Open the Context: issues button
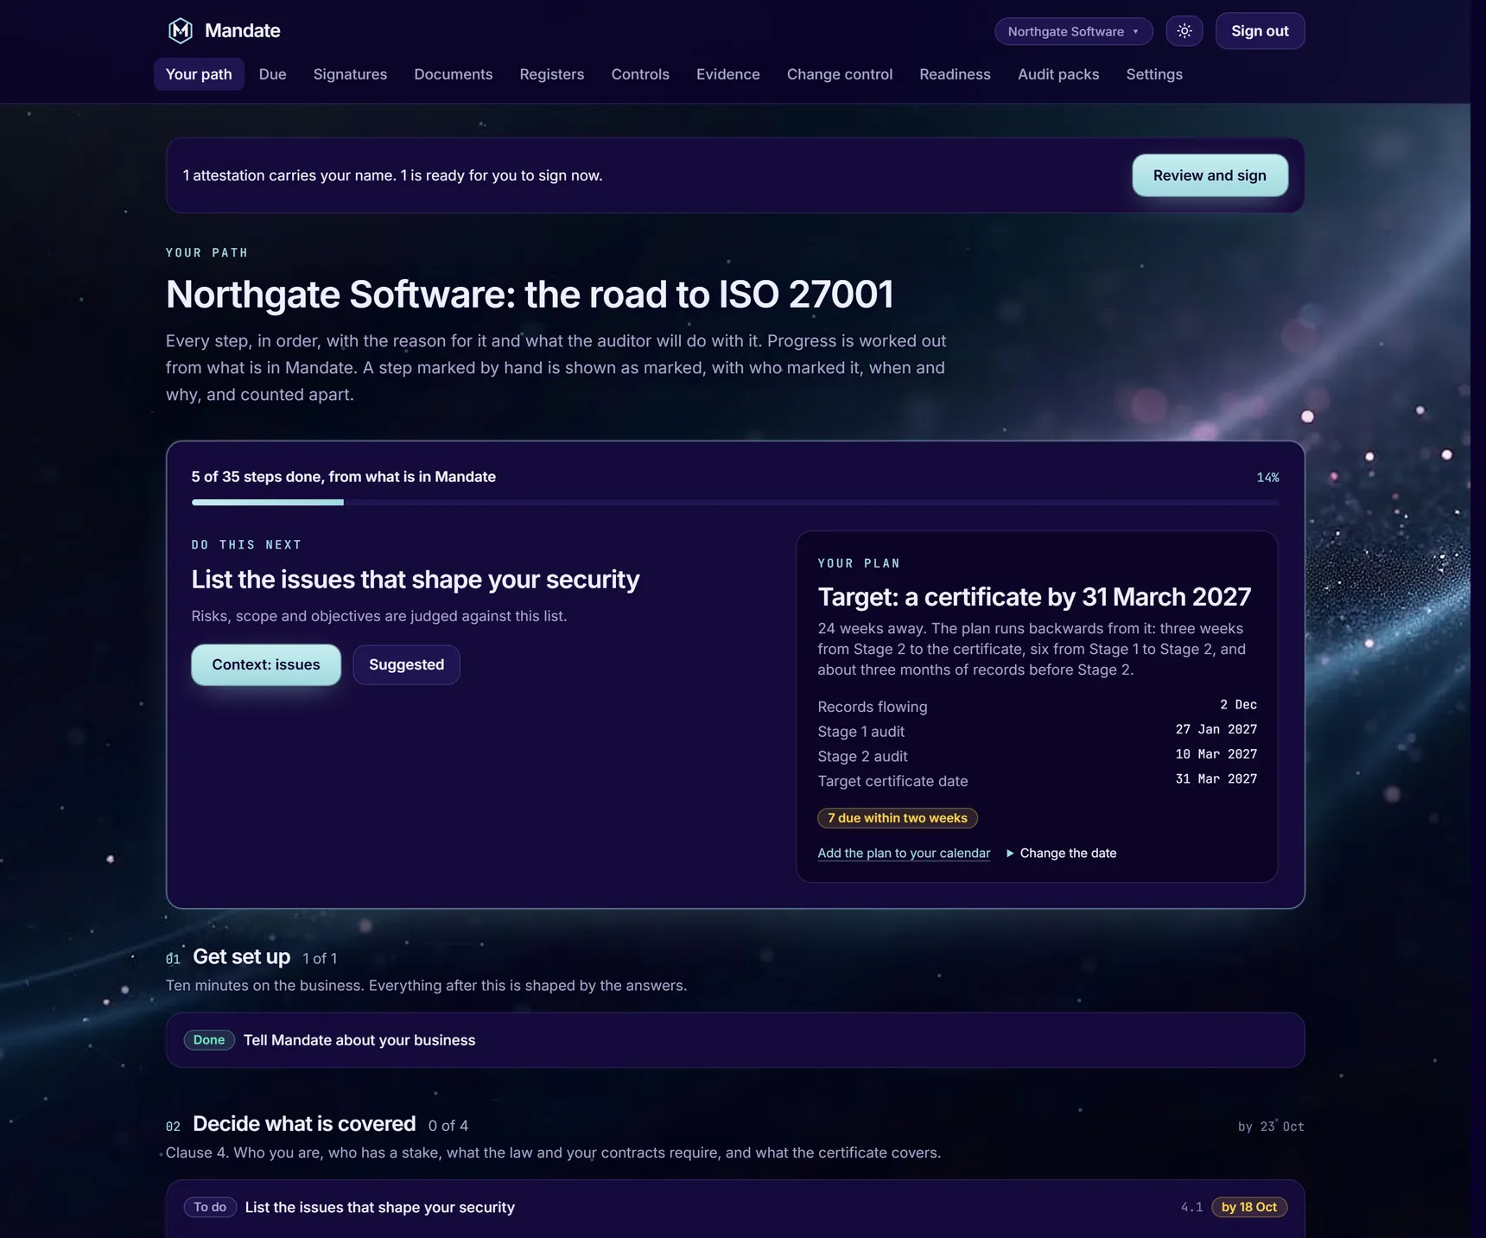The height and width of the screenshot is (1238, 1486). click(266, 664)
